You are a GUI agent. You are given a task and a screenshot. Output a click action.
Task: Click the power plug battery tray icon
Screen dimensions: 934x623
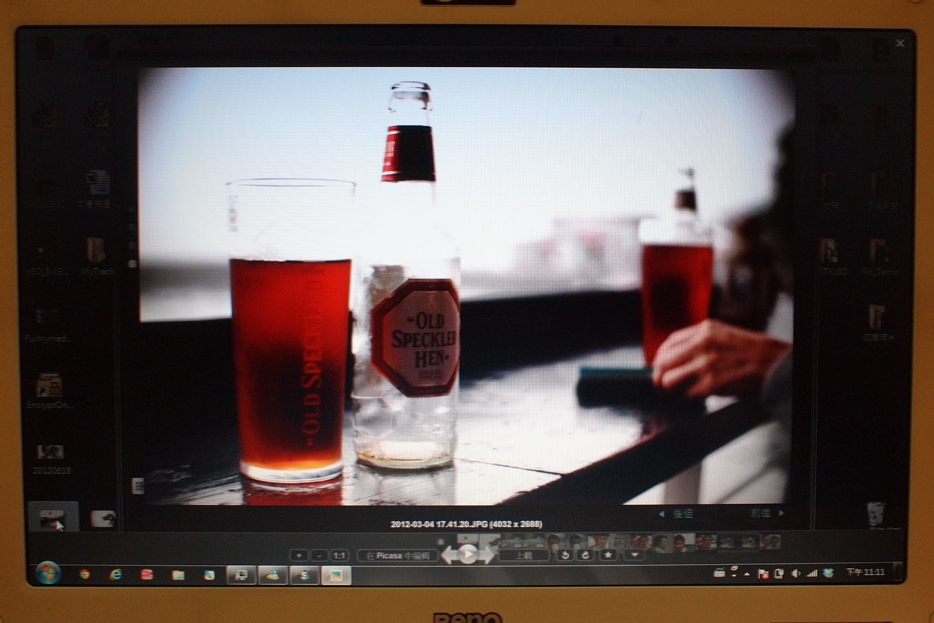(779, 574)
